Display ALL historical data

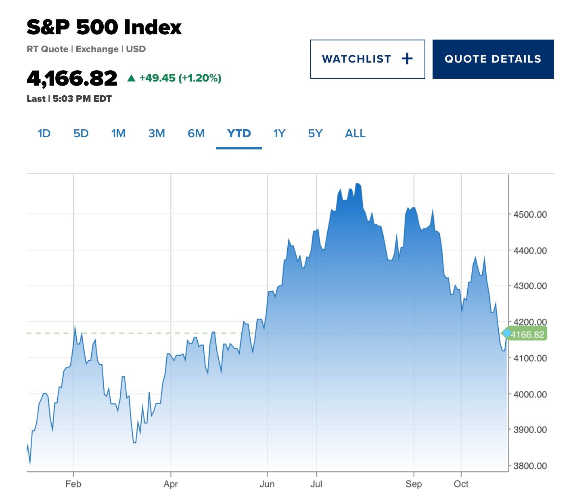point(355,134)
